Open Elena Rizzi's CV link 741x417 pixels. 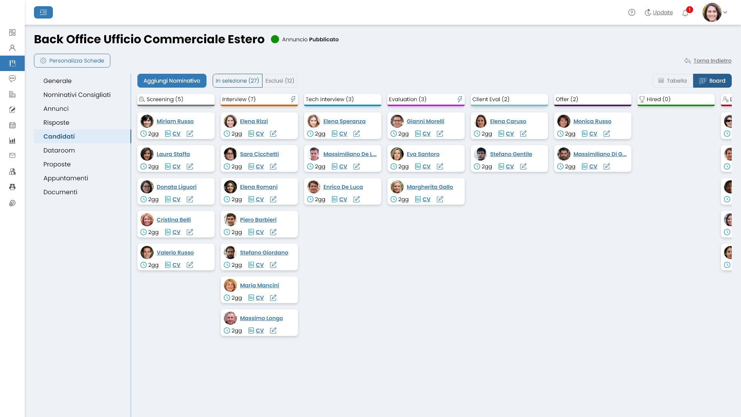(x=260, y=134)
